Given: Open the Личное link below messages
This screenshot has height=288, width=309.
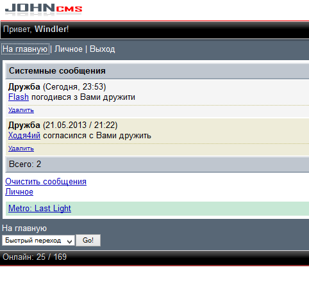Looking at the screenshot, I should coord(19,191).
